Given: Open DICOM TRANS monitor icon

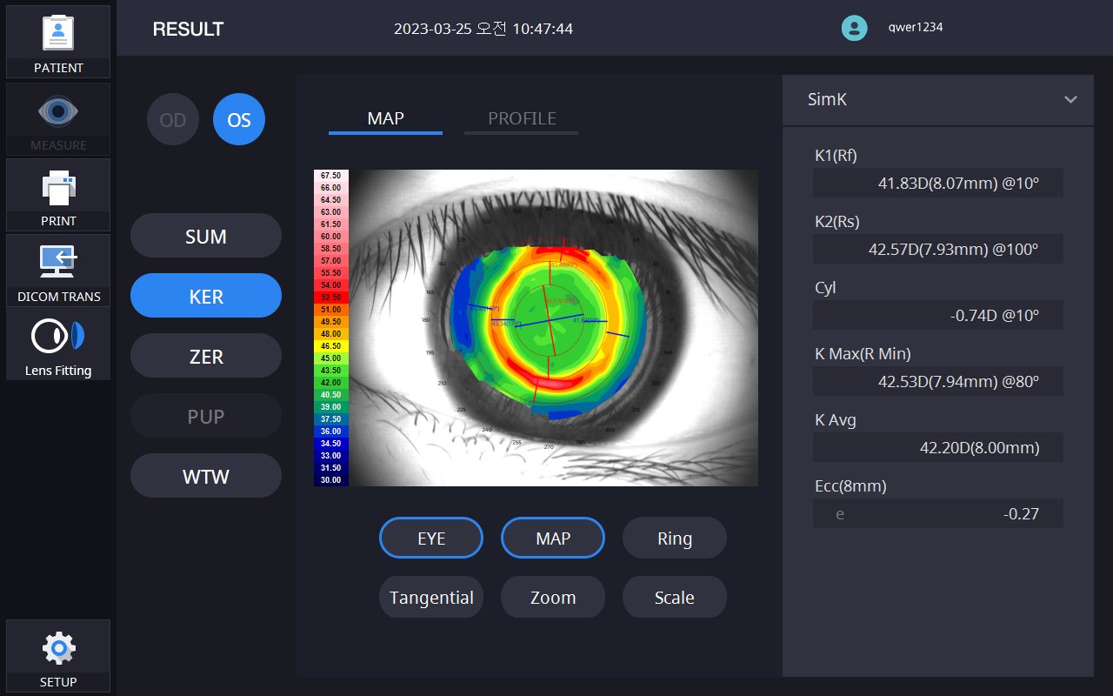Looking at the screenshot, I should click(x=58, y=261).
